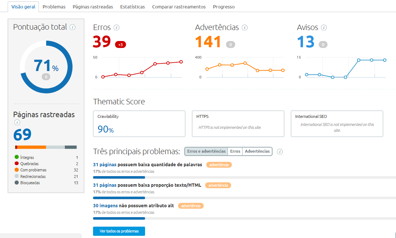This screenshot has width=396, height=238.
Task: Click info icon beside Erros heading
Action: (116, 27)
